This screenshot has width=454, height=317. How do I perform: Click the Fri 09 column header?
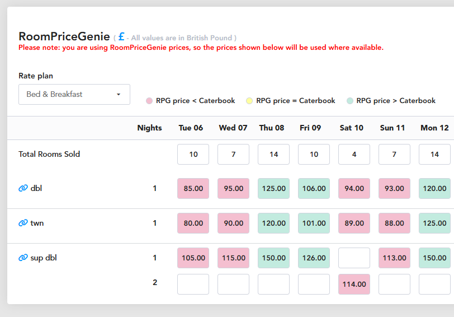pyautogui.click(x=310, y=128)
